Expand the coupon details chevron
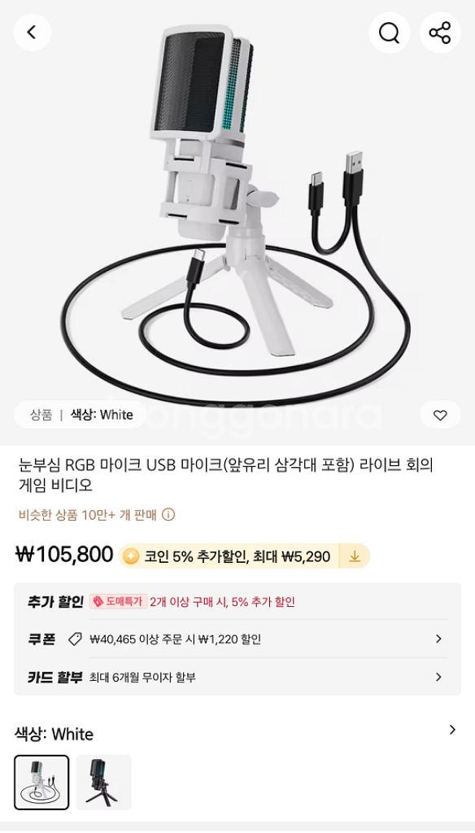Image resolution: width=475 pixels, height=833 pixels. [438, 639]
